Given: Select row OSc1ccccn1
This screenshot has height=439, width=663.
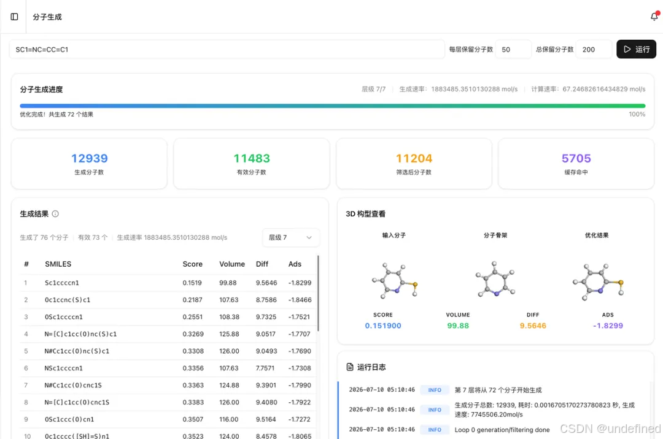Looking at the screenshot, I should tap(168, 317).
